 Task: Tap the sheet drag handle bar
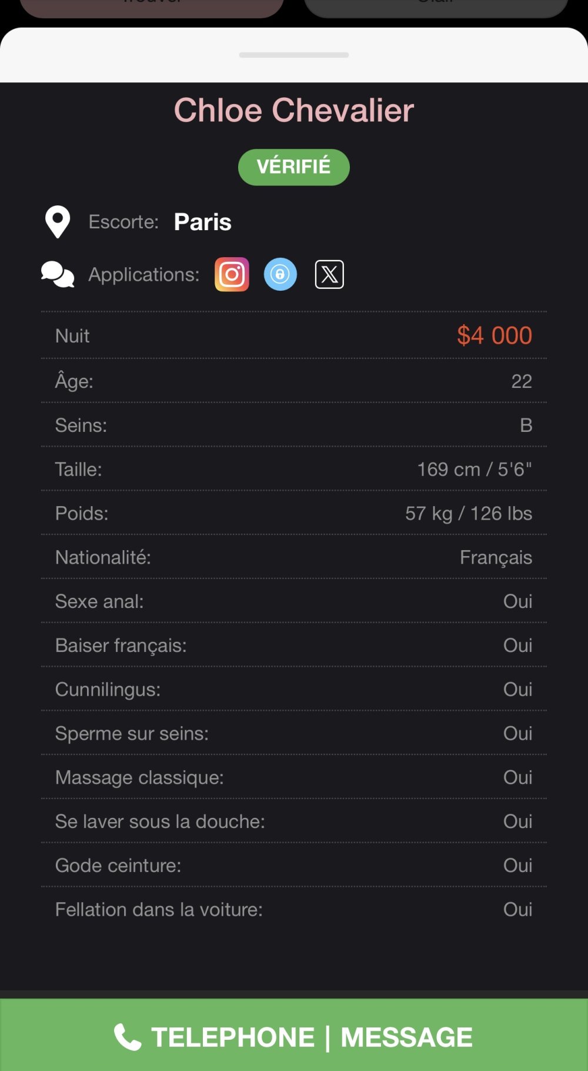[x=294, y=55]
